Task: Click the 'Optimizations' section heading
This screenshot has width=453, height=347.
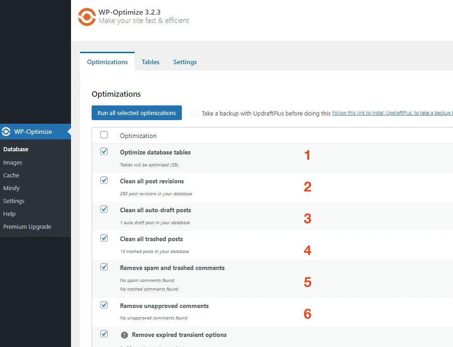Action: [x=116, y=94]
